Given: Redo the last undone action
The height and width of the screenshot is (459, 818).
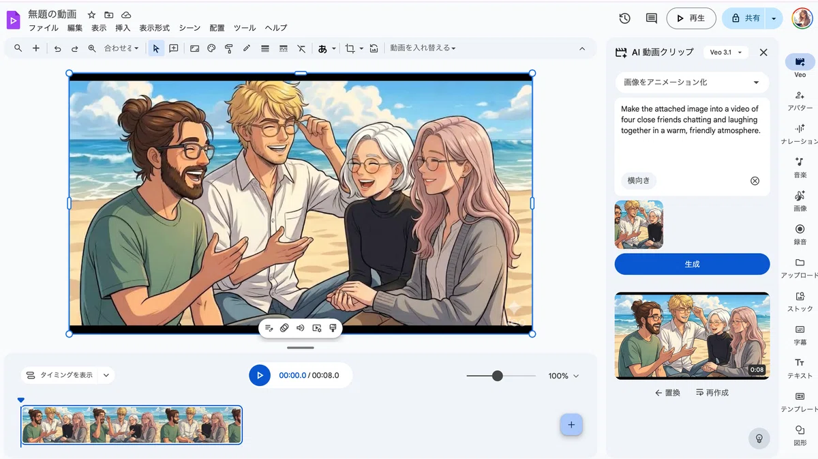Looking at the screenshot, I should [74, 48].
